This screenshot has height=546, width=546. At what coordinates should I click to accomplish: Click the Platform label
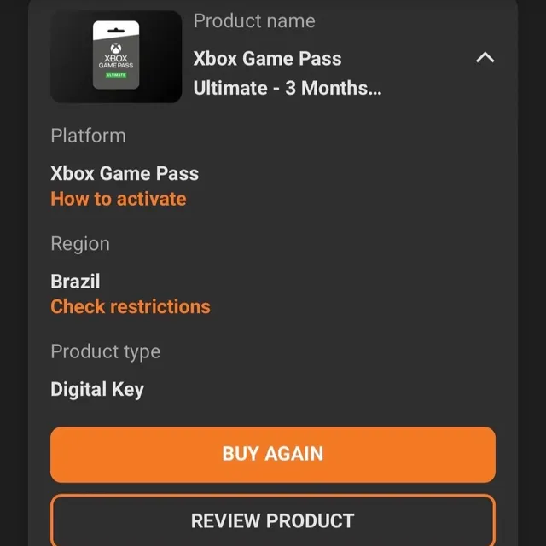tap(88, 136)
